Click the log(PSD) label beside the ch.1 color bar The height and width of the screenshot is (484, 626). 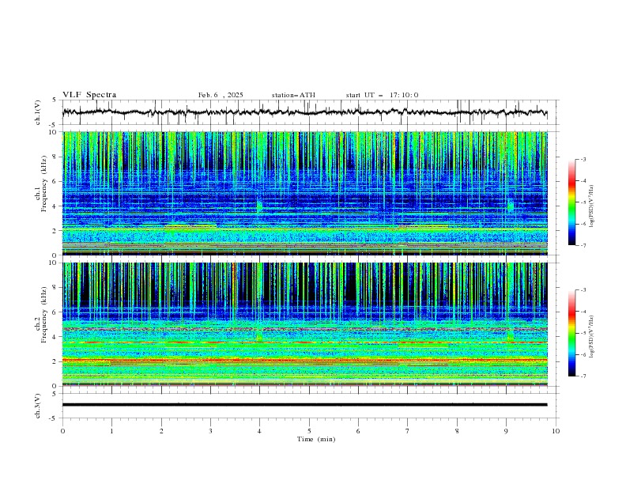pyautogui.click(x=591, y=206)
